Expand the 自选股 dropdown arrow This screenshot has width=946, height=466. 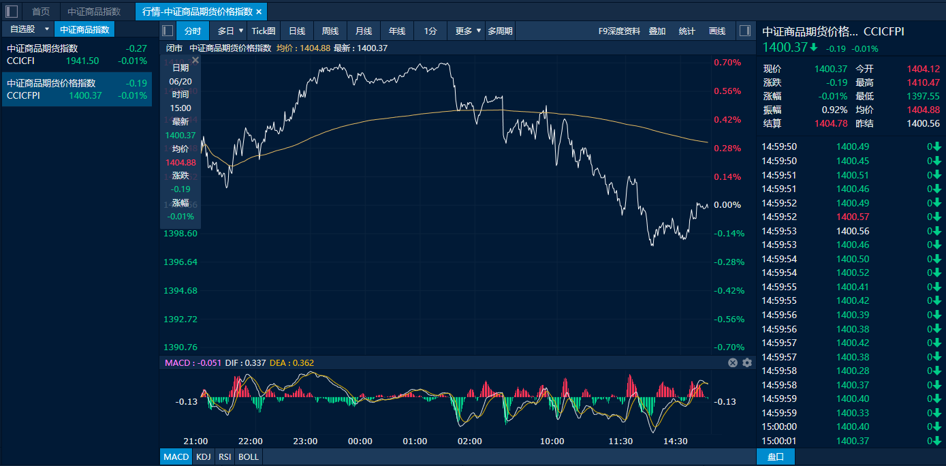pyautogui.click(x=47, y=29)
